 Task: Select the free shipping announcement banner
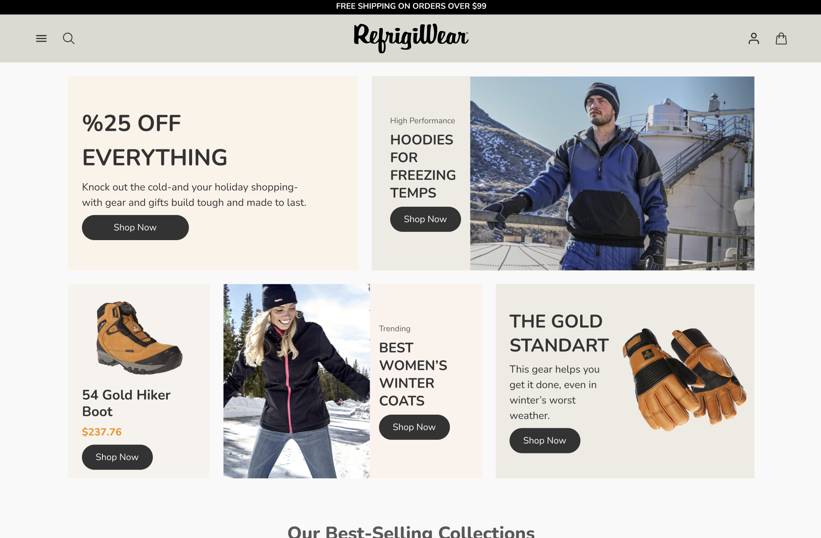(410, 7)
